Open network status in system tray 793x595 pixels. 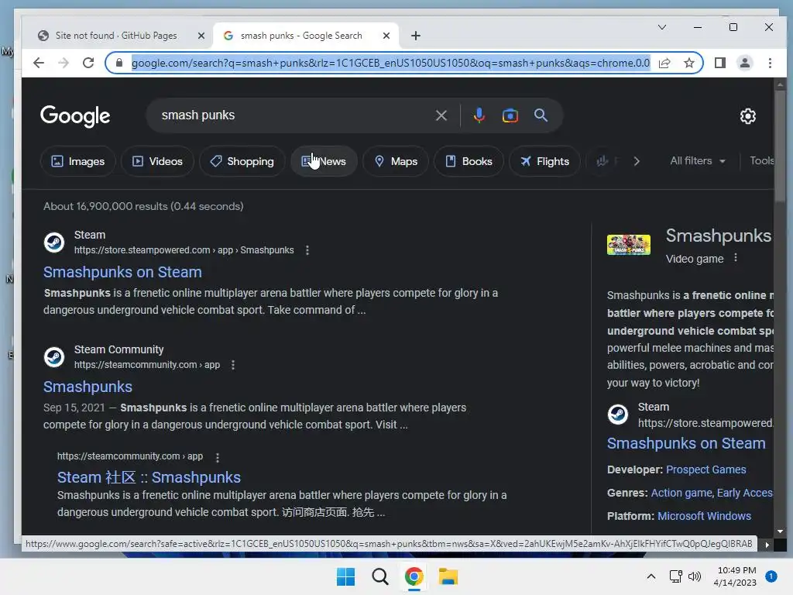(x=675, y=576)
